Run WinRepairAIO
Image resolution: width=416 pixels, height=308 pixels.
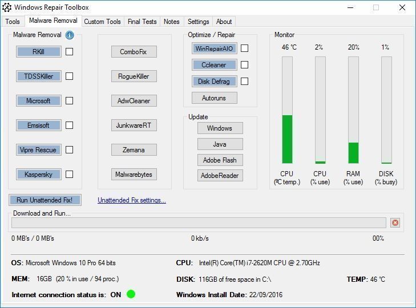tap(215, 48)
